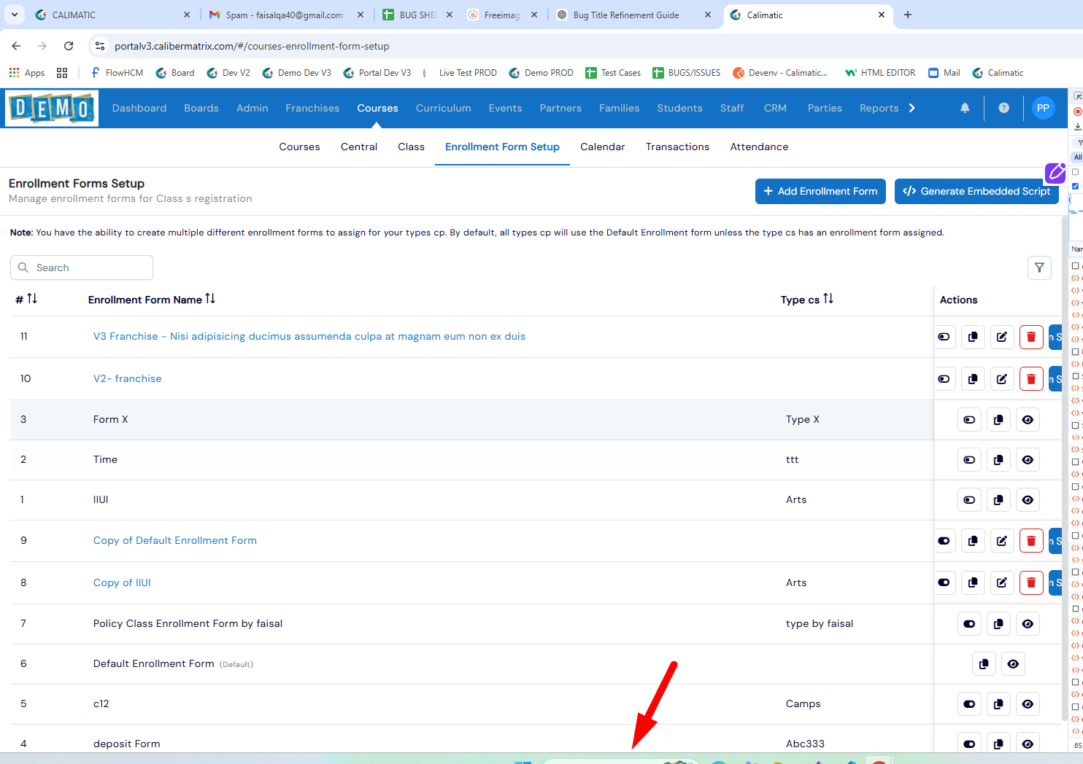Open the Calendar tab
1083x764 pixels.
[x=603, y=147]
